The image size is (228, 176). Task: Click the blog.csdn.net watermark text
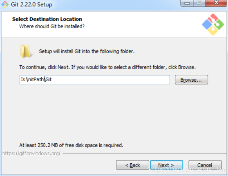tap(188, 169)
